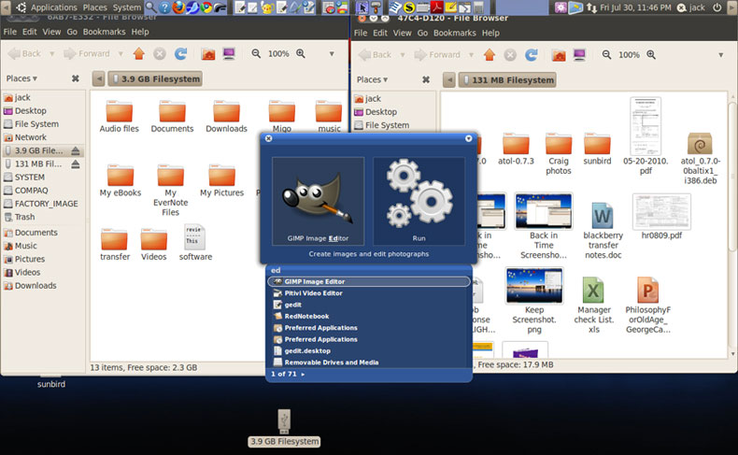The height and width of the screenshot is (455, 738).
Task: Zoom out in the right File Browser
Action: click(606, 54)
